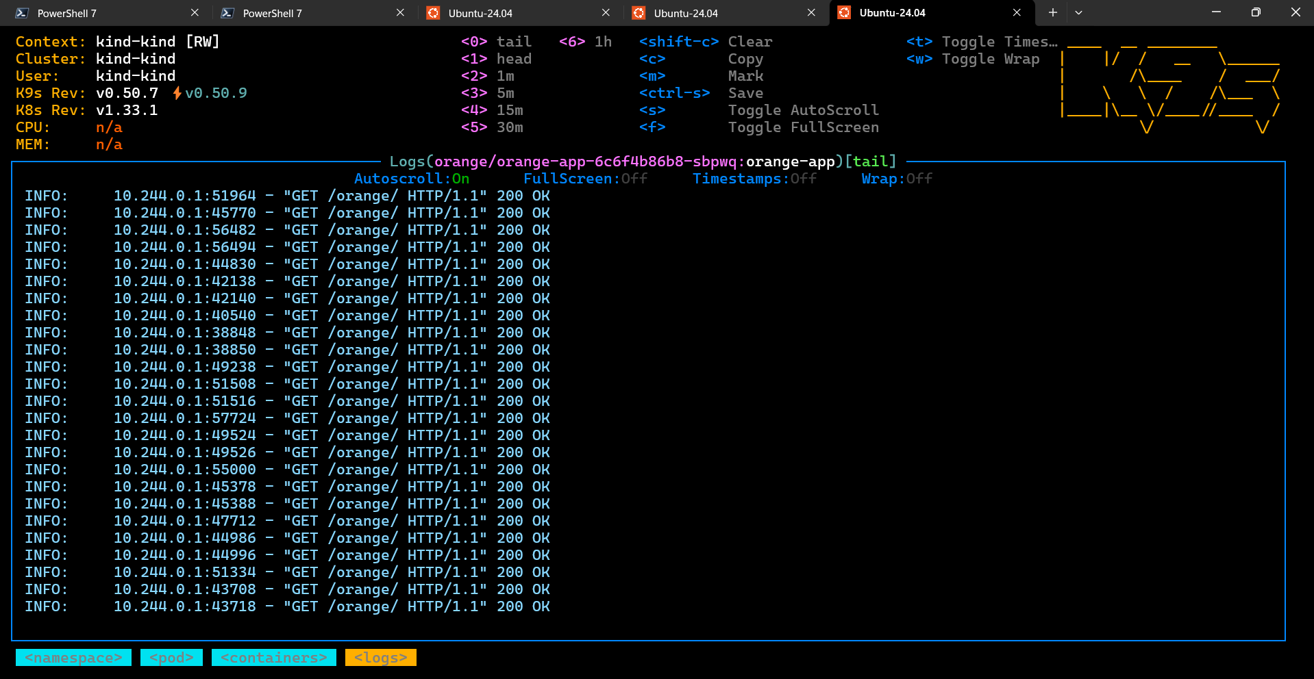Viewport: 1314px width, 679px height.
Task: Click the Logs panel title pod name
Action: click(x=586, y=162)
